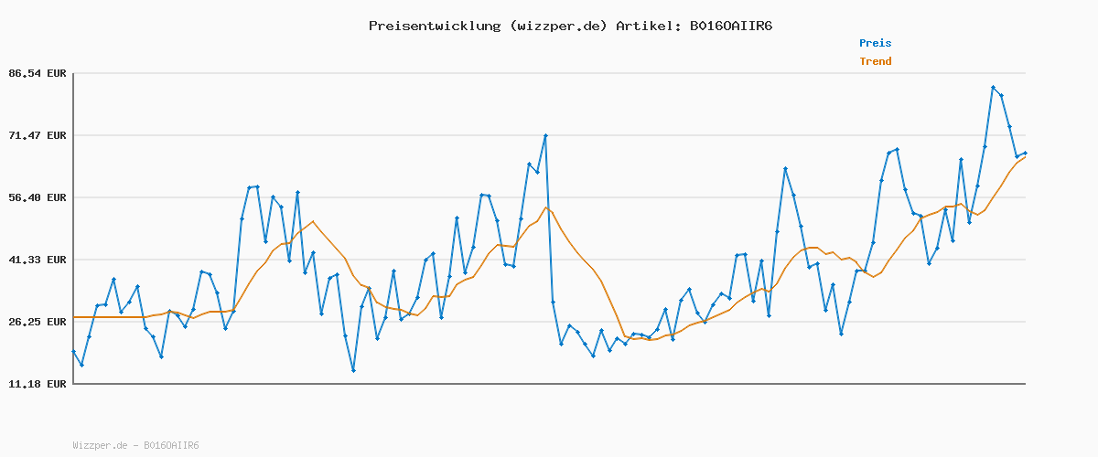This screenshot has height=457, width=1098.
Task: Click the 26.25 EUR axis label
Action: point(36,322)
